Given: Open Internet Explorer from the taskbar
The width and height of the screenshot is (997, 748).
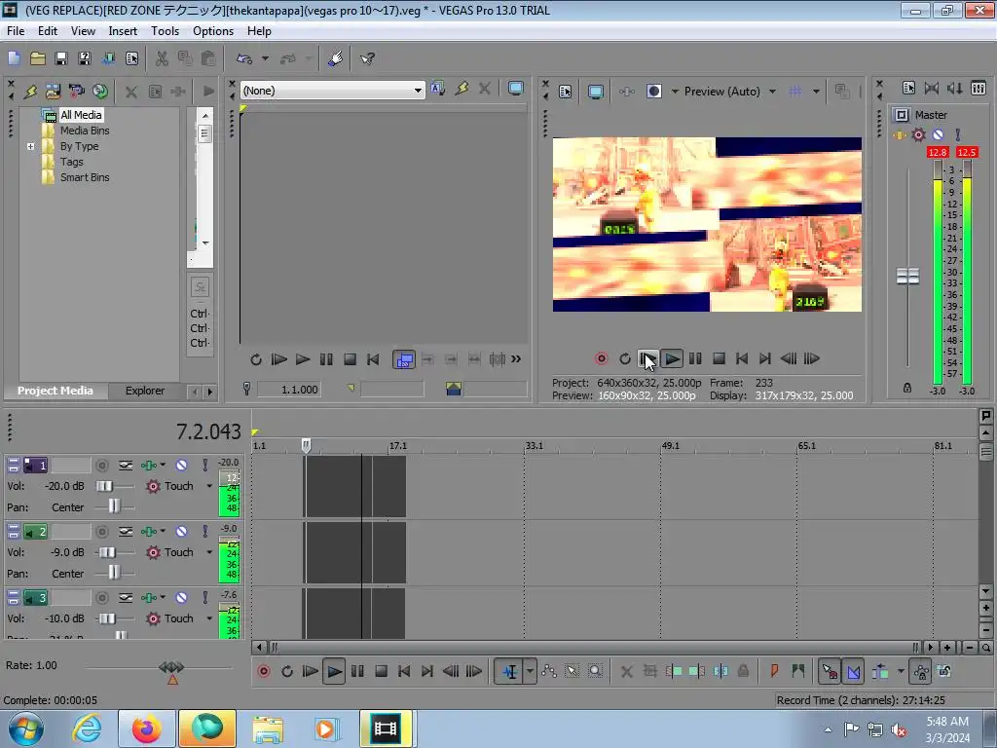Looking at the screenshot, I should 86,729.
